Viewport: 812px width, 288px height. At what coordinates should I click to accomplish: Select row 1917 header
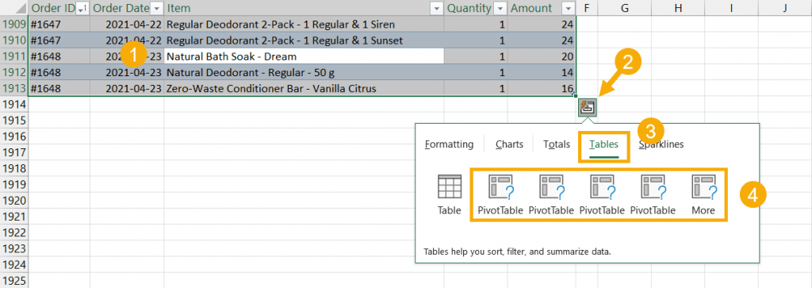pyautogui.click(x=14, y=153)
